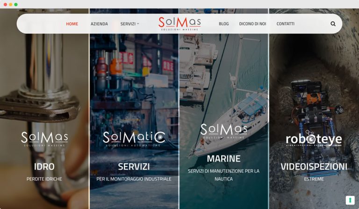The width and height of the screenshot is (359, 209).
Task: Click the SolMas logo in Idro panel
Action: click(x=44, y=139)
